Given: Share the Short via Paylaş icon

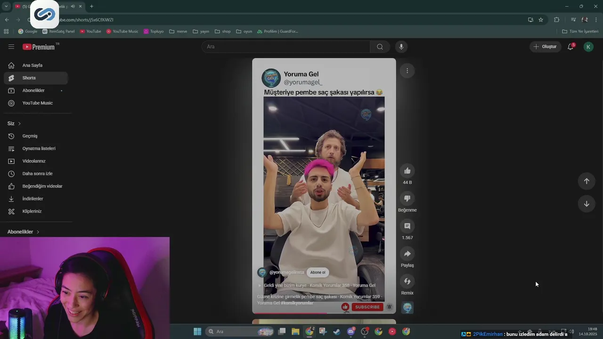Looking at the screenshot, I should pos(407,254).
